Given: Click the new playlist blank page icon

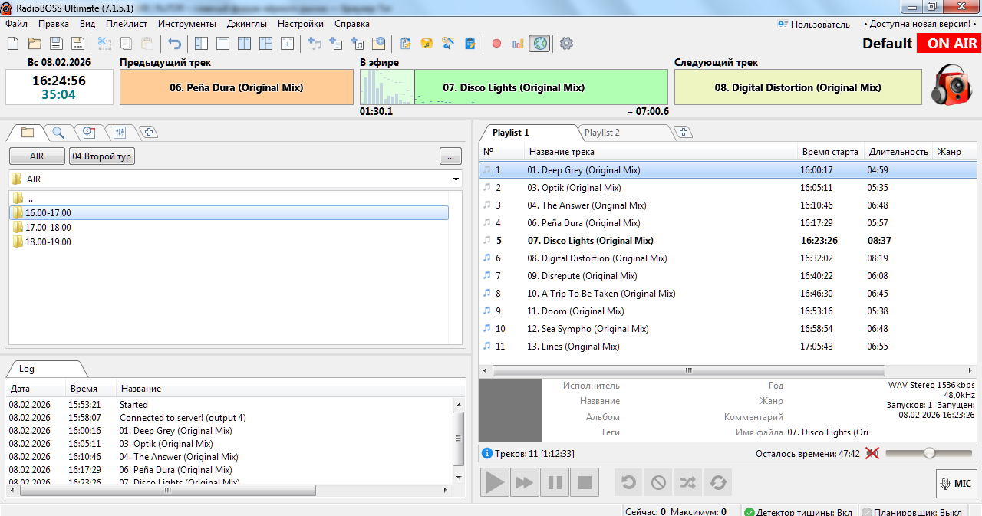Looking at the screenshot, I should [x=13, y=44].
